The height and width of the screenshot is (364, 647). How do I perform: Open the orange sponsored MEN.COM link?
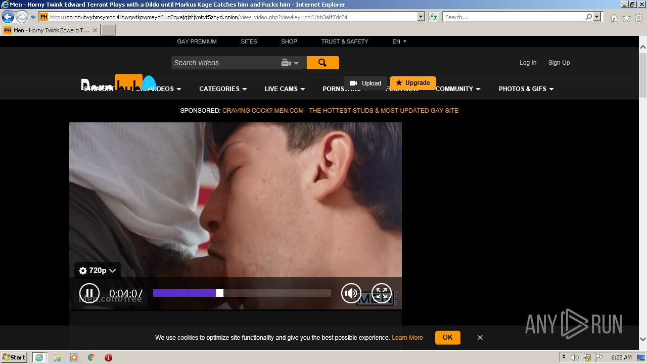tap(340, 111)
